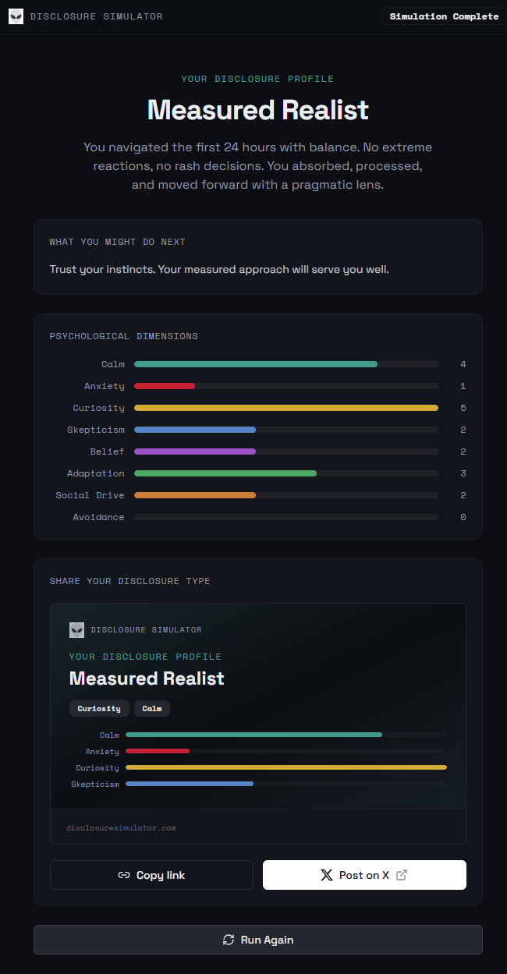Click the alien logo in the top header

pos(16,16)
